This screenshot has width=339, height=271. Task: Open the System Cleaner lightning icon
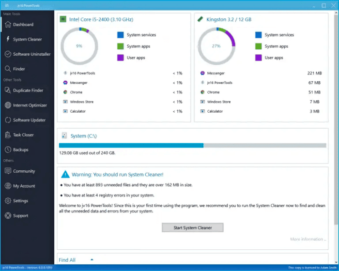click(8, 39)
